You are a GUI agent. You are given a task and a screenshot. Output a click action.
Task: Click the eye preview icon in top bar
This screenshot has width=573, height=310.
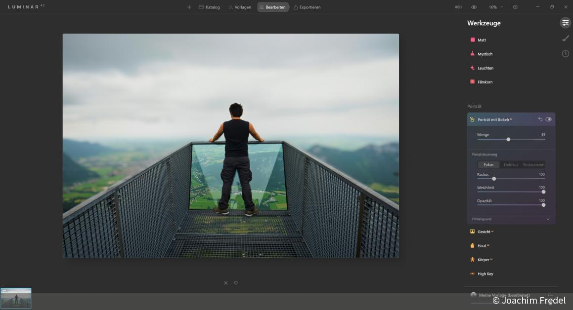click(474, 7)
